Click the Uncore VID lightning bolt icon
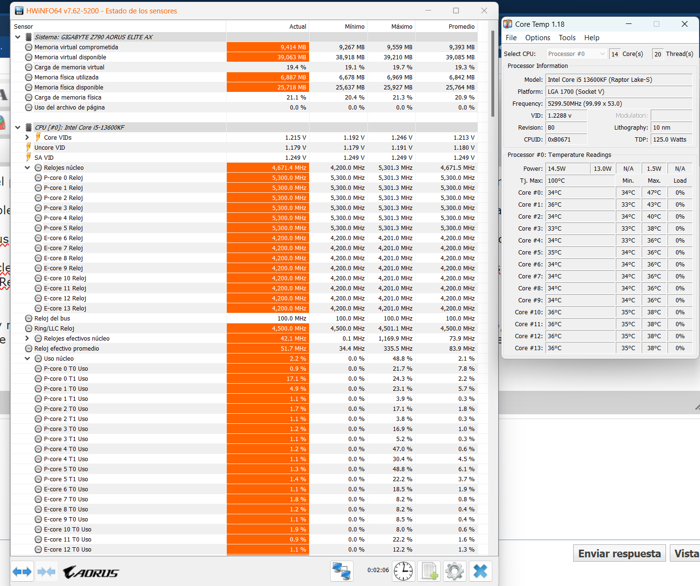 click(28, 147)
